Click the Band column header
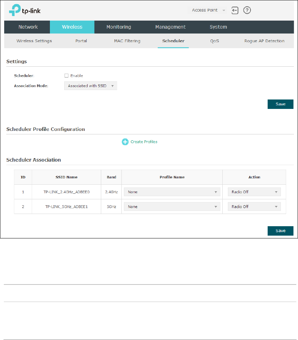 [x=111, y=177]
